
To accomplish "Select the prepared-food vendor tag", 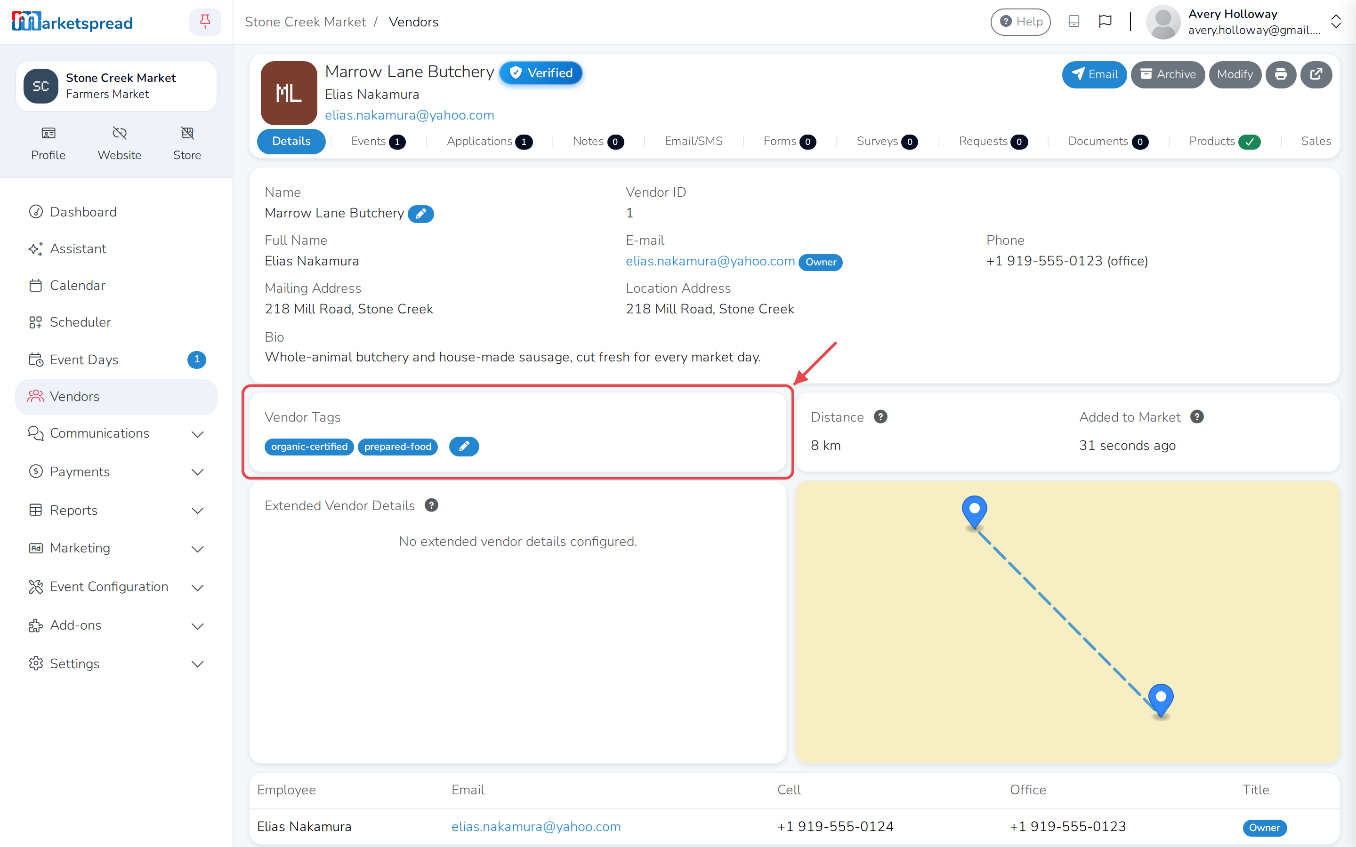I will 397,447.
